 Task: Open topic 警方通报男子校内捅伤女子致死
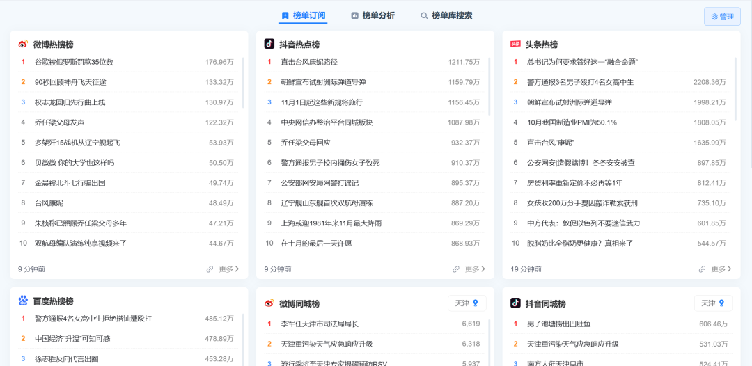[331, 162]
